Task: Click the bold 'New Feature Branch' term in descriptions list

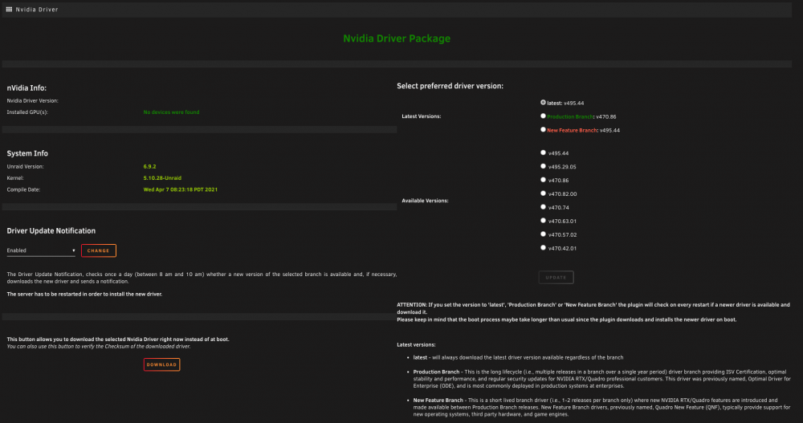Action: click(x=438, y=400)
